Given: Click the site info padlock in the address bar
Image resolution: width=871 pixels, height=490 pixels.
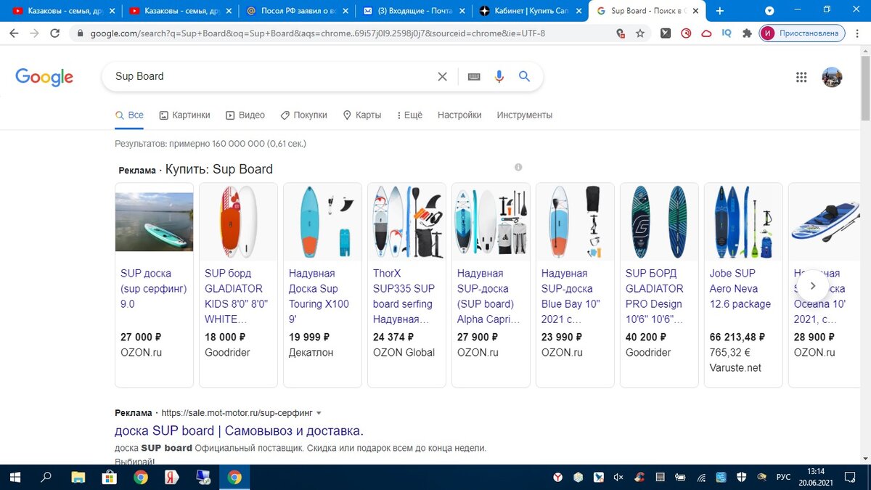Looking at the screenshot, I should pos(79,33).
